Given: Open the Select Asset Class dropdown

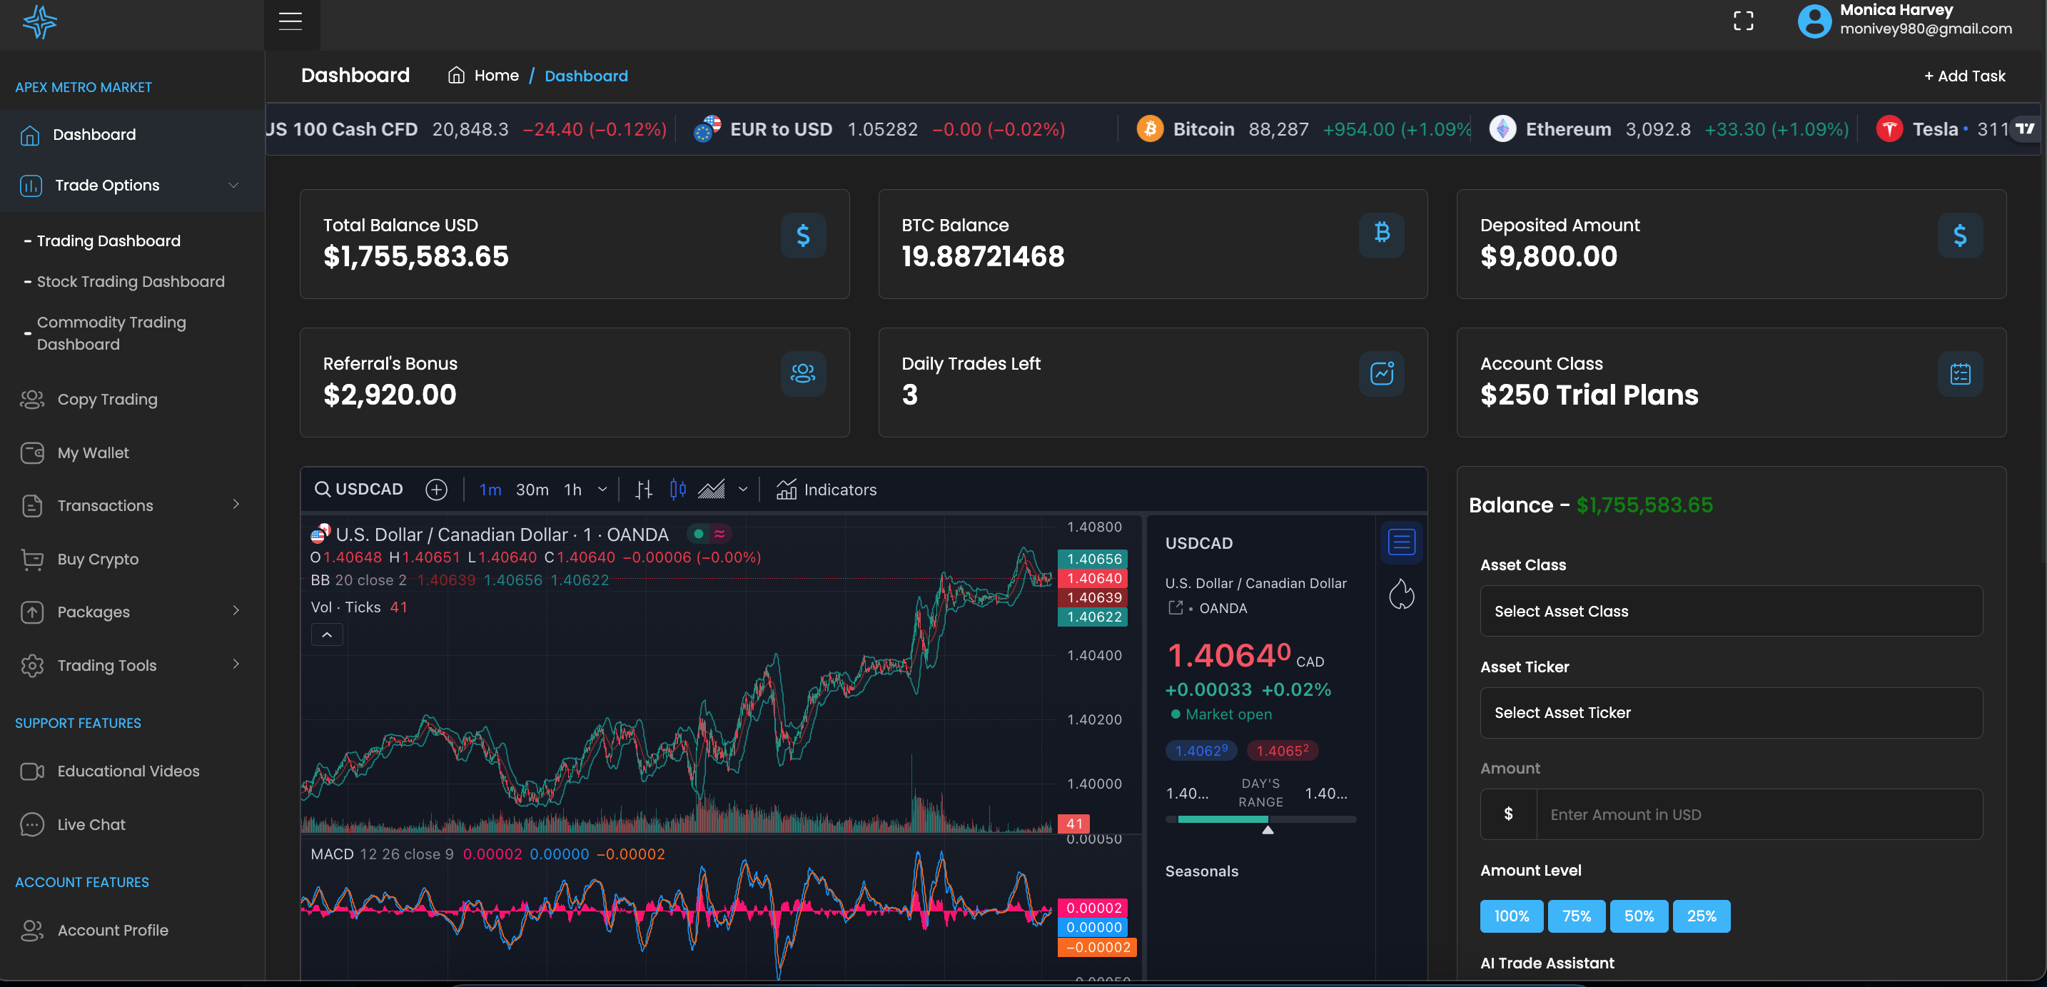Looking at the screenshot, I should pos(1731,611).
